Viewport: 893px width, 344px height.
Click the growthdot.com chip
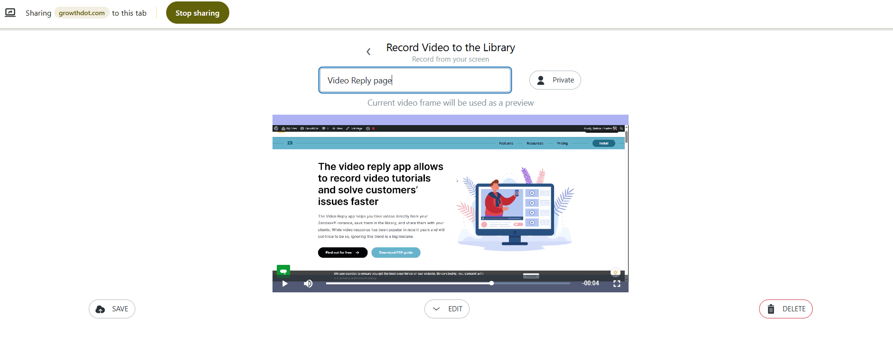[82, 13]
